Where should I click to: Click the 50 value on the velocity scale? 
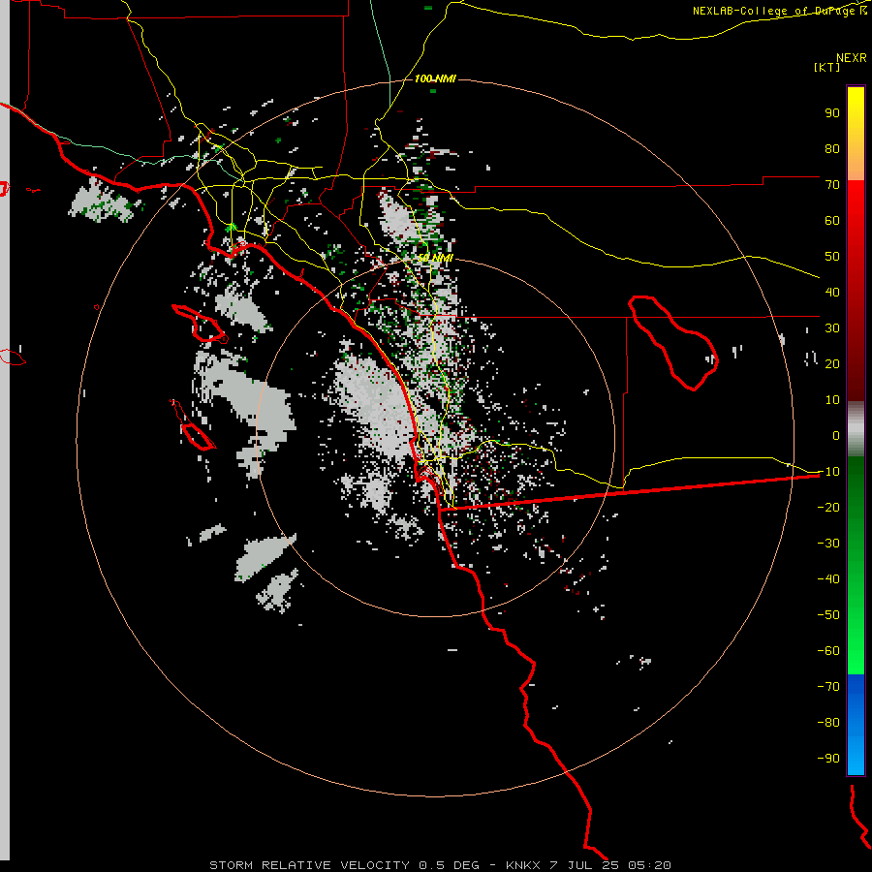coord(832,257)
